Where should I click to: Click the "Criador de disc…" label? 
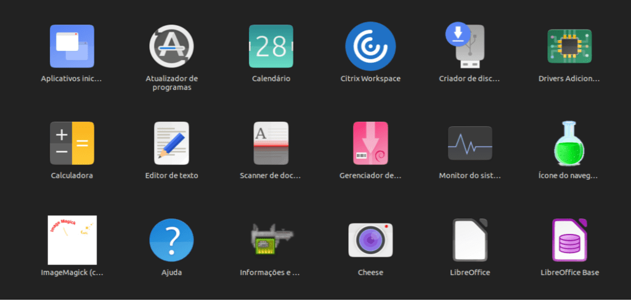470,79
